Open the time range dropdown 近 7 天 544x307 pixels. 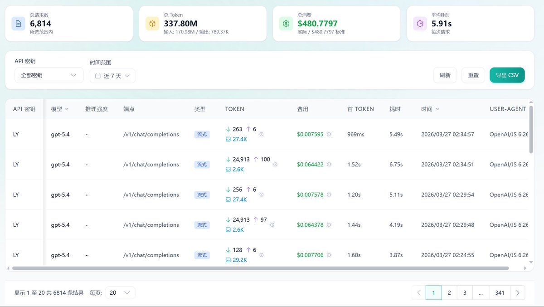click(112, 76)
